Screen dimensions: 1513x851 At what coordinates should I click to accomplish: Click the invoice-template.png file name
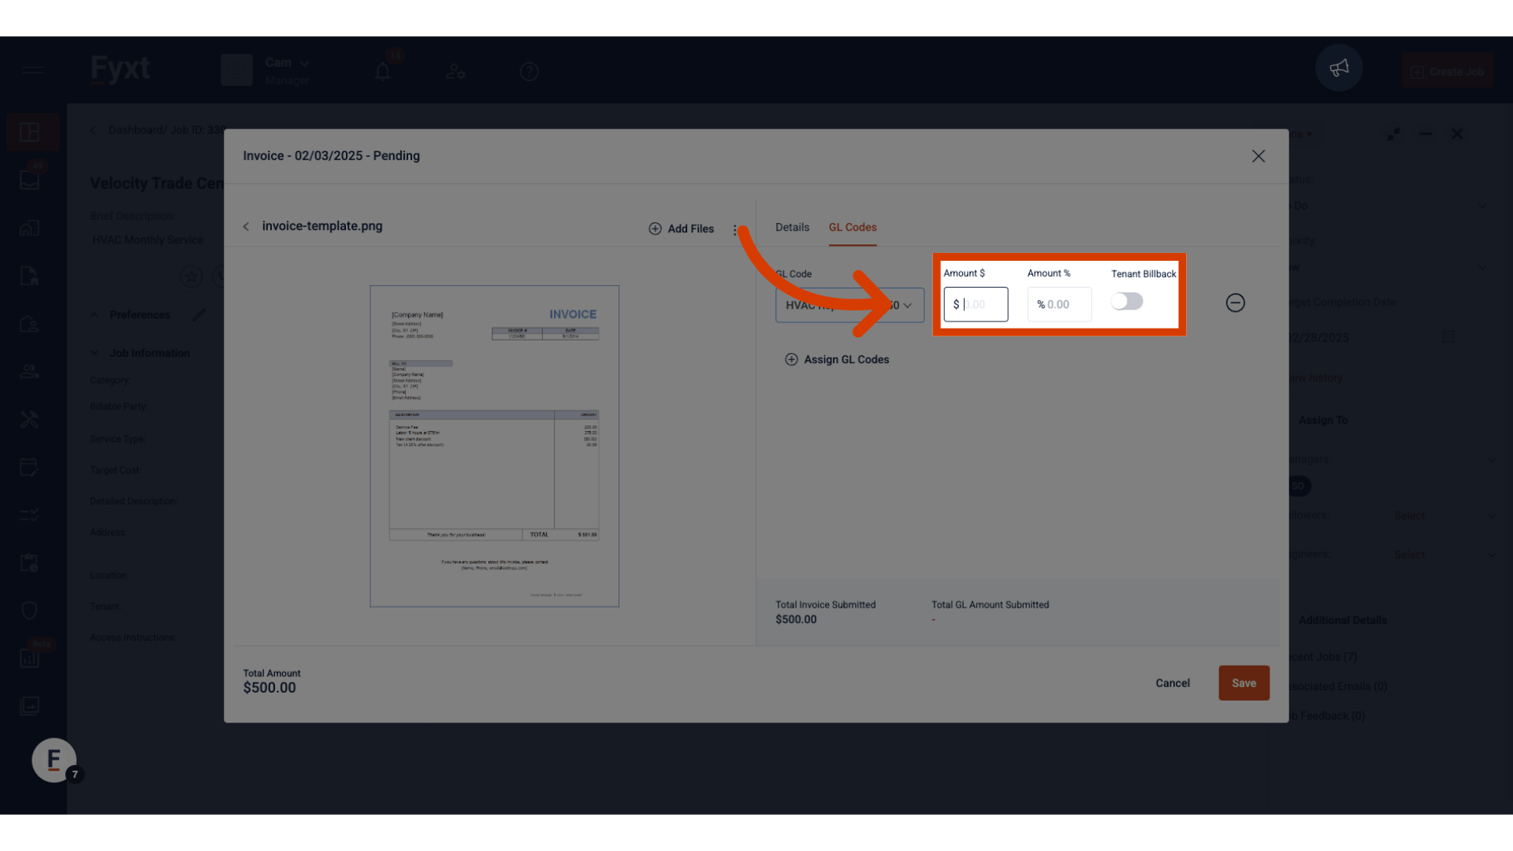pyautogui.click(x=322, y=226)
